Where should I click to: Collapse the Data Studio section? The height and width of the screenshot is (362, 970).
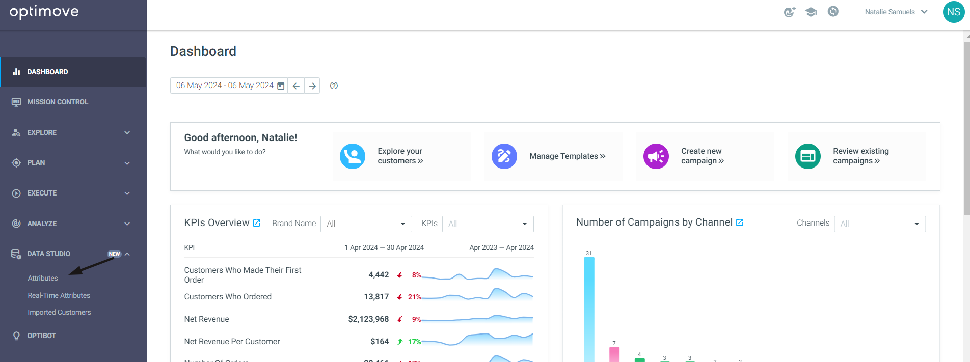click(127, 254)
